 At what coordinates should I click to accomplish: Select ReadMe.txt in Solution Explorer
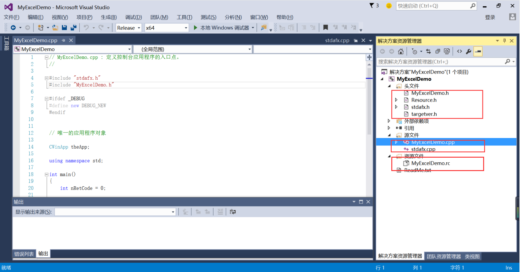[x=418, y=170]
